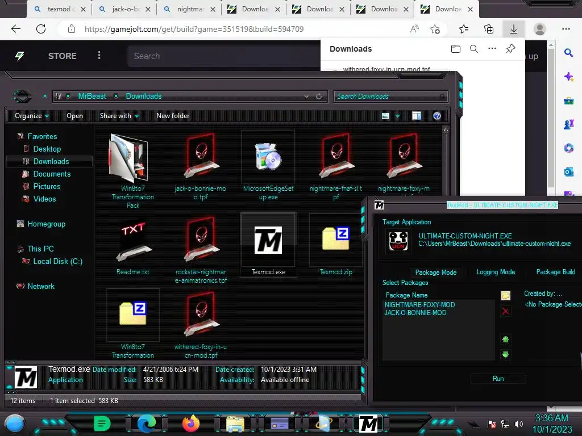The height and width of the screenshot is (436, 582).
Task: Switch to Package Mode tab
Action: click(436, 272)
